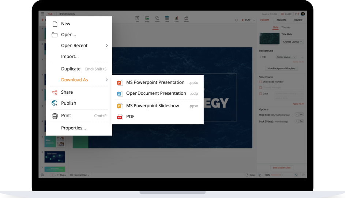Open the Follow Layout fill dropdown
This screenshot has height=198, width=346.
286,57
